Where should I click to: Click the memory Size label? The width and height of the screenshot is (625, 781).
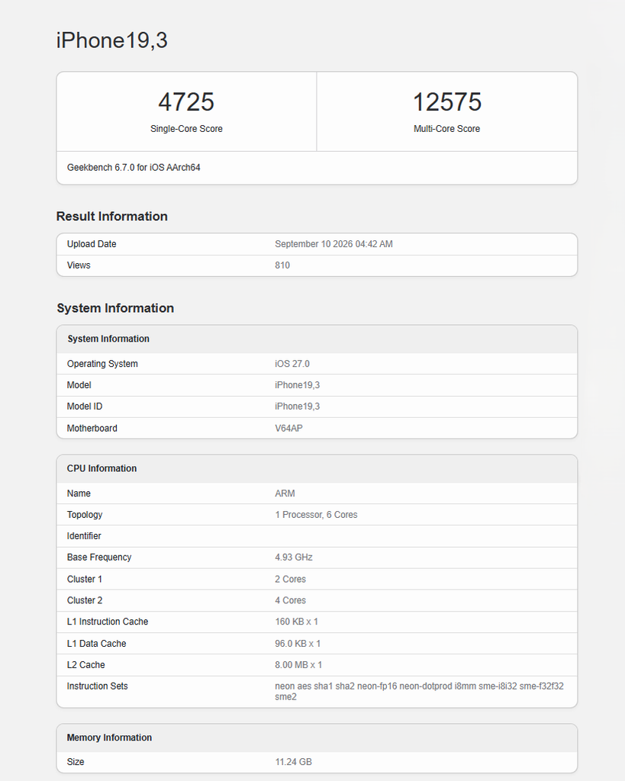pos(76,762)
